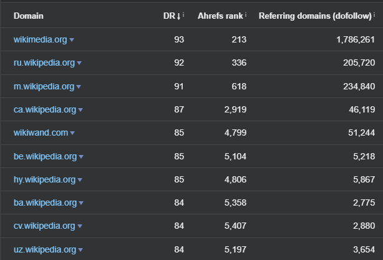Viewport: 383px width, 260px height.
Task: Open the be.wikipedia.org domain link
Action: click(45, 156)
